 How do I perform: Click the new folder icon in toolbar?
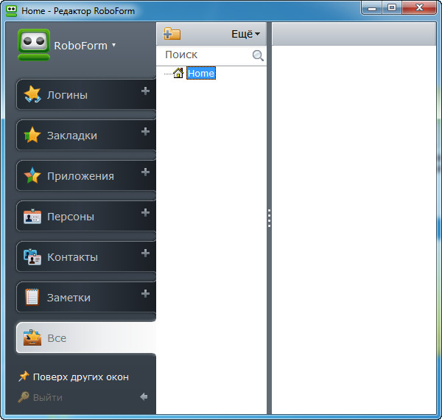(172, 34)
